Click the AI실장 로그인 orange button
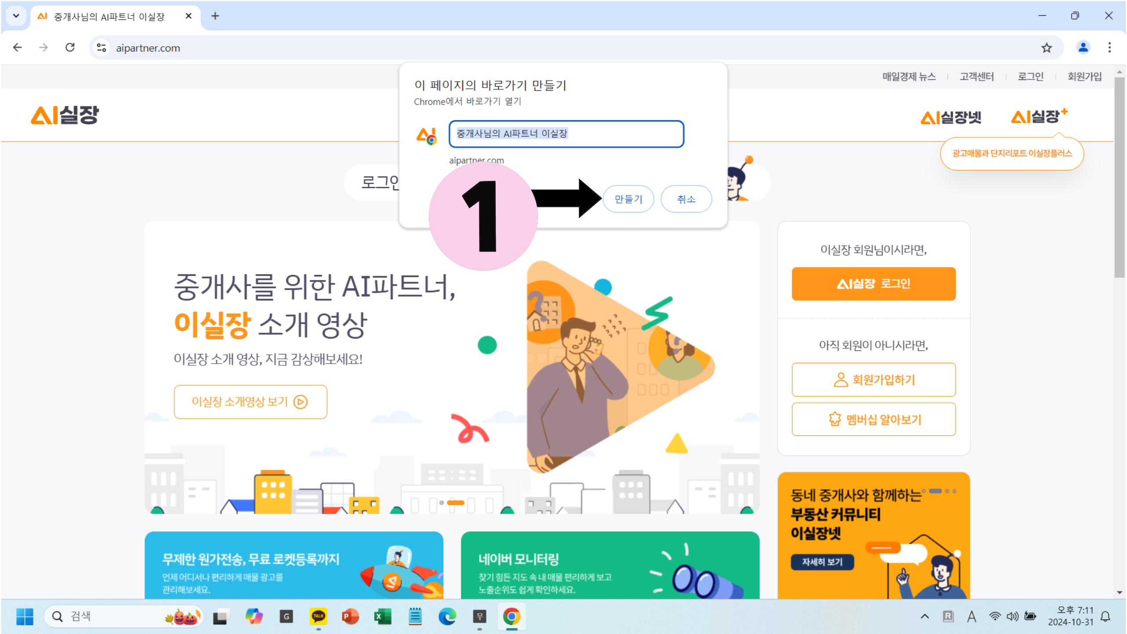This screenshot has width=1127, height=634. pos(873,284)
